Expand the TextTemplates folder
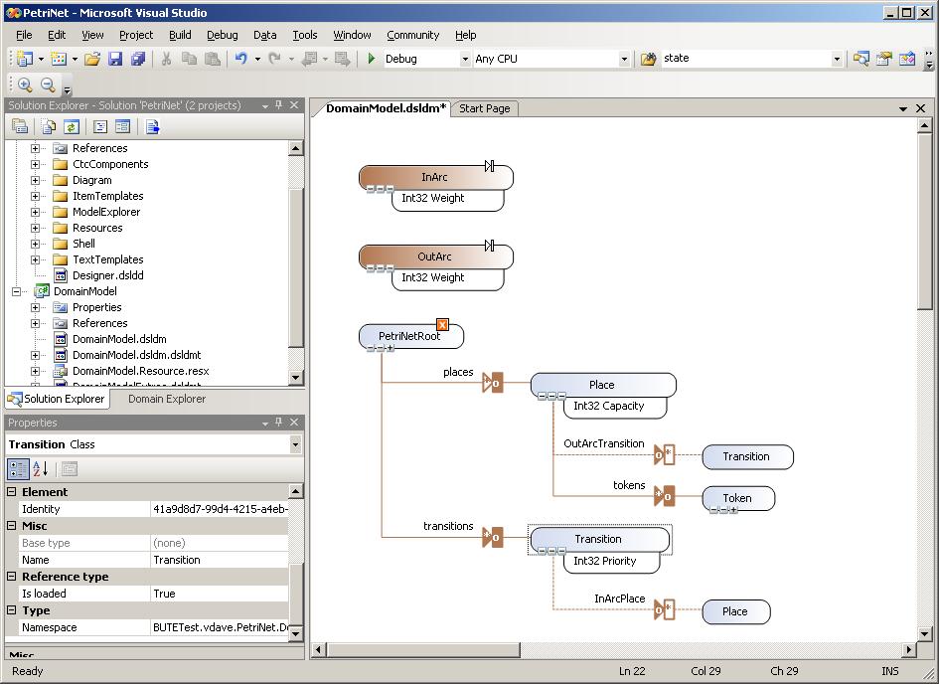Image resolution: width=939 pixels, height=684 pixels. [x=35, y=259]
